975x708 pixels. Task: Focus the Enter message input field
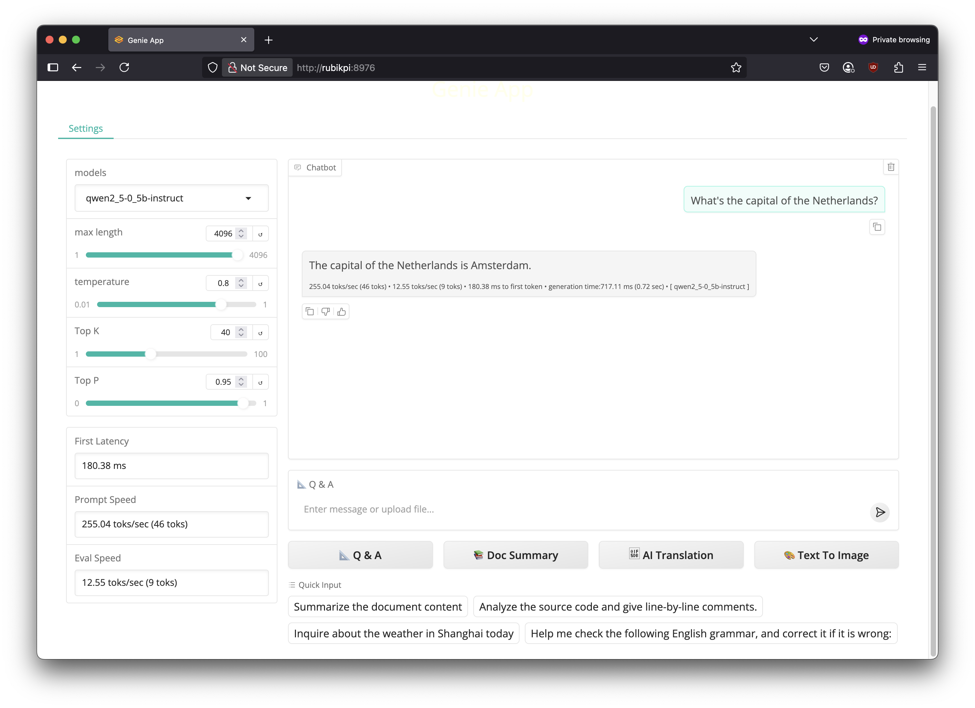[x=580, y=510]
